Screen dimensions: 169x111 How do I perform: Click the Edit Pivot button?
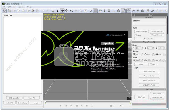pos(141,97)
